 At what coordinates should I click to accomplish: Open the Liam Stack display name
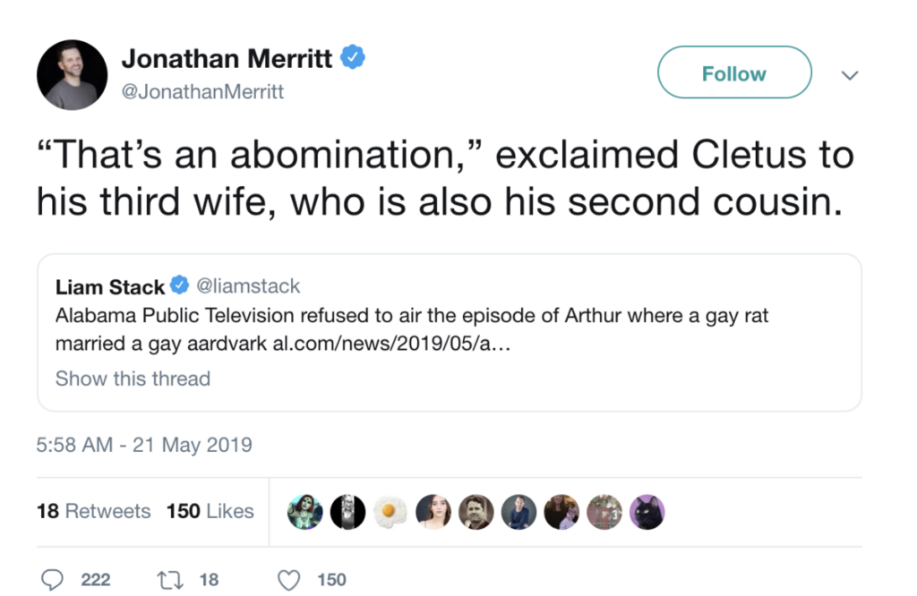(x=110, y=287)
